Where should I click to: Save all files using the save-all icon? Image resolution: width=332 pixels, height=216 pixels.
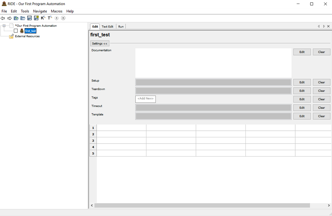[36, 18]
